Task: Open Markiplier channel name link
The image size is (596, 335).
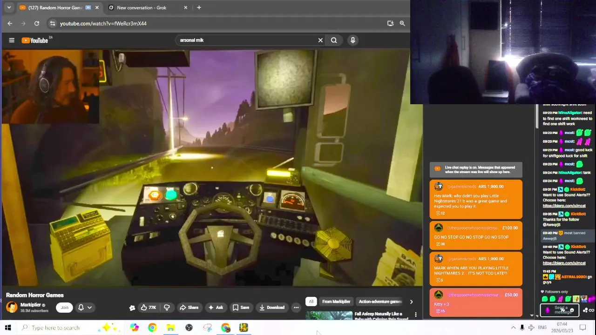Action: pyautogui.click(x=30, y=305)
